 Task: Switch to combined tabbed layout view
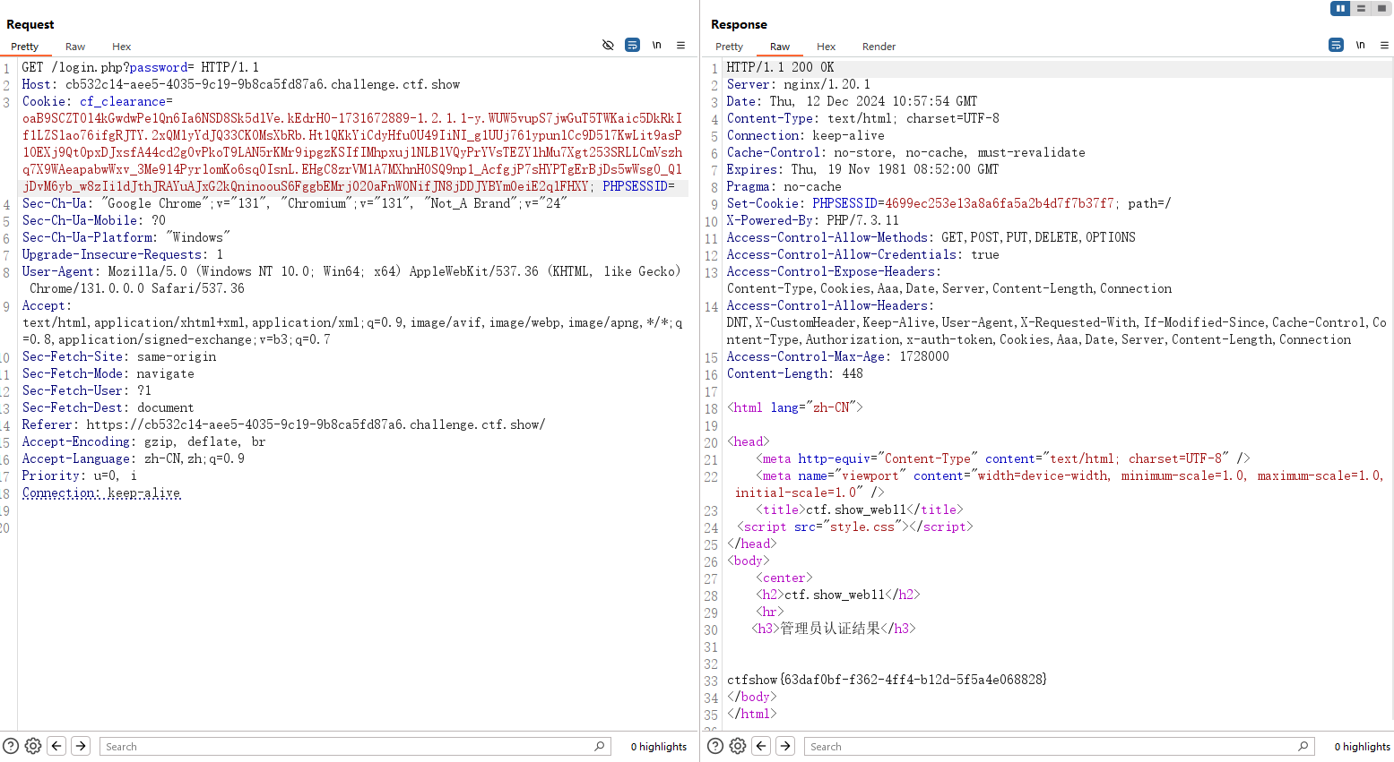[1381, 8]
